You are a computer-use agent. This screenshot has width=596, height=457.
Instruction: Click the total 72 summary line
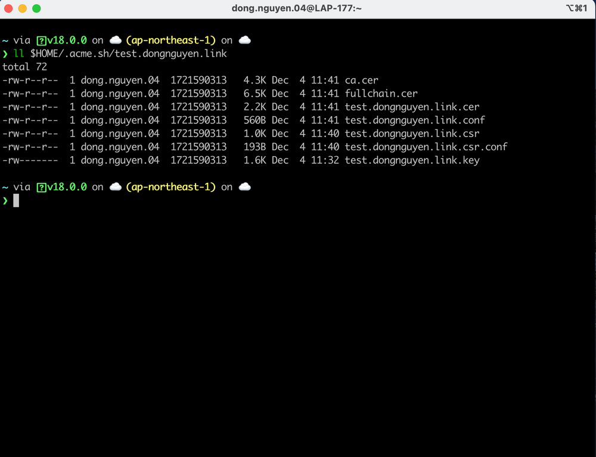[x=24, y=67]
